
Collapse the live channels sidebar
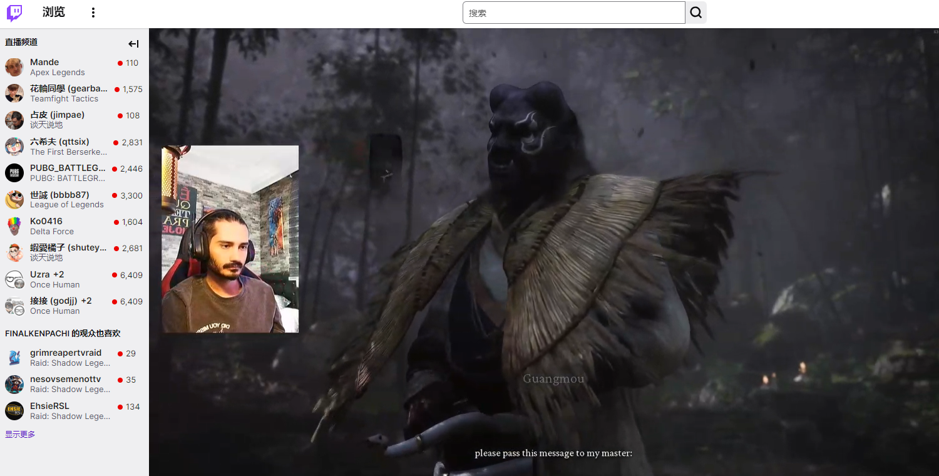133,44
